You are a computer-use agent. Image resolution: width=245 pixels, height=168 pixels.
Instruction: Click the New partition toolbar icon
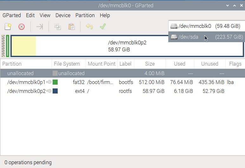(8, 27)
